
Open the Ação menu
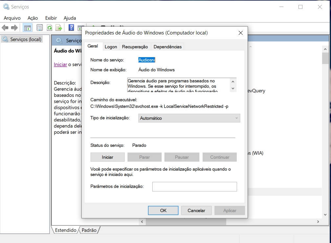pyautogui.click(x=33, y=18)
